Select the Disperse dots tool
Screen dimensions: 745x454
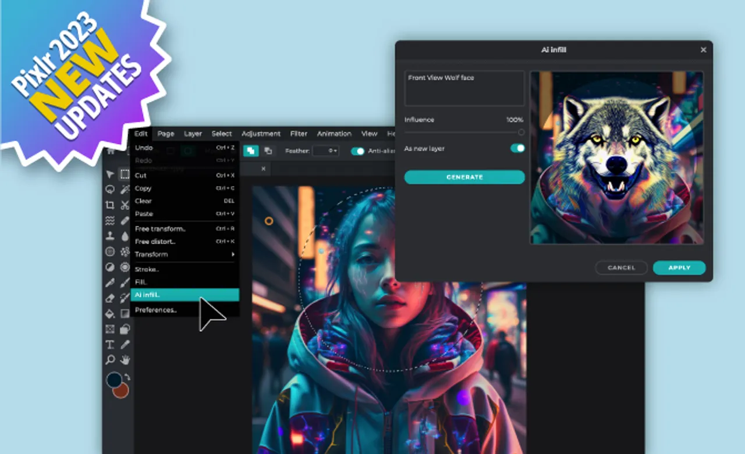(x=125, y=252)
